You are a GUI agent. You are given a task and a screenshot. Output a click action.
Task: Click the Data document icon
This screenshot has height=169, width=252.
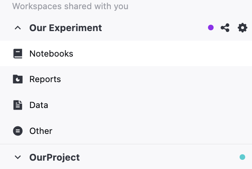[x=18, y=105]
